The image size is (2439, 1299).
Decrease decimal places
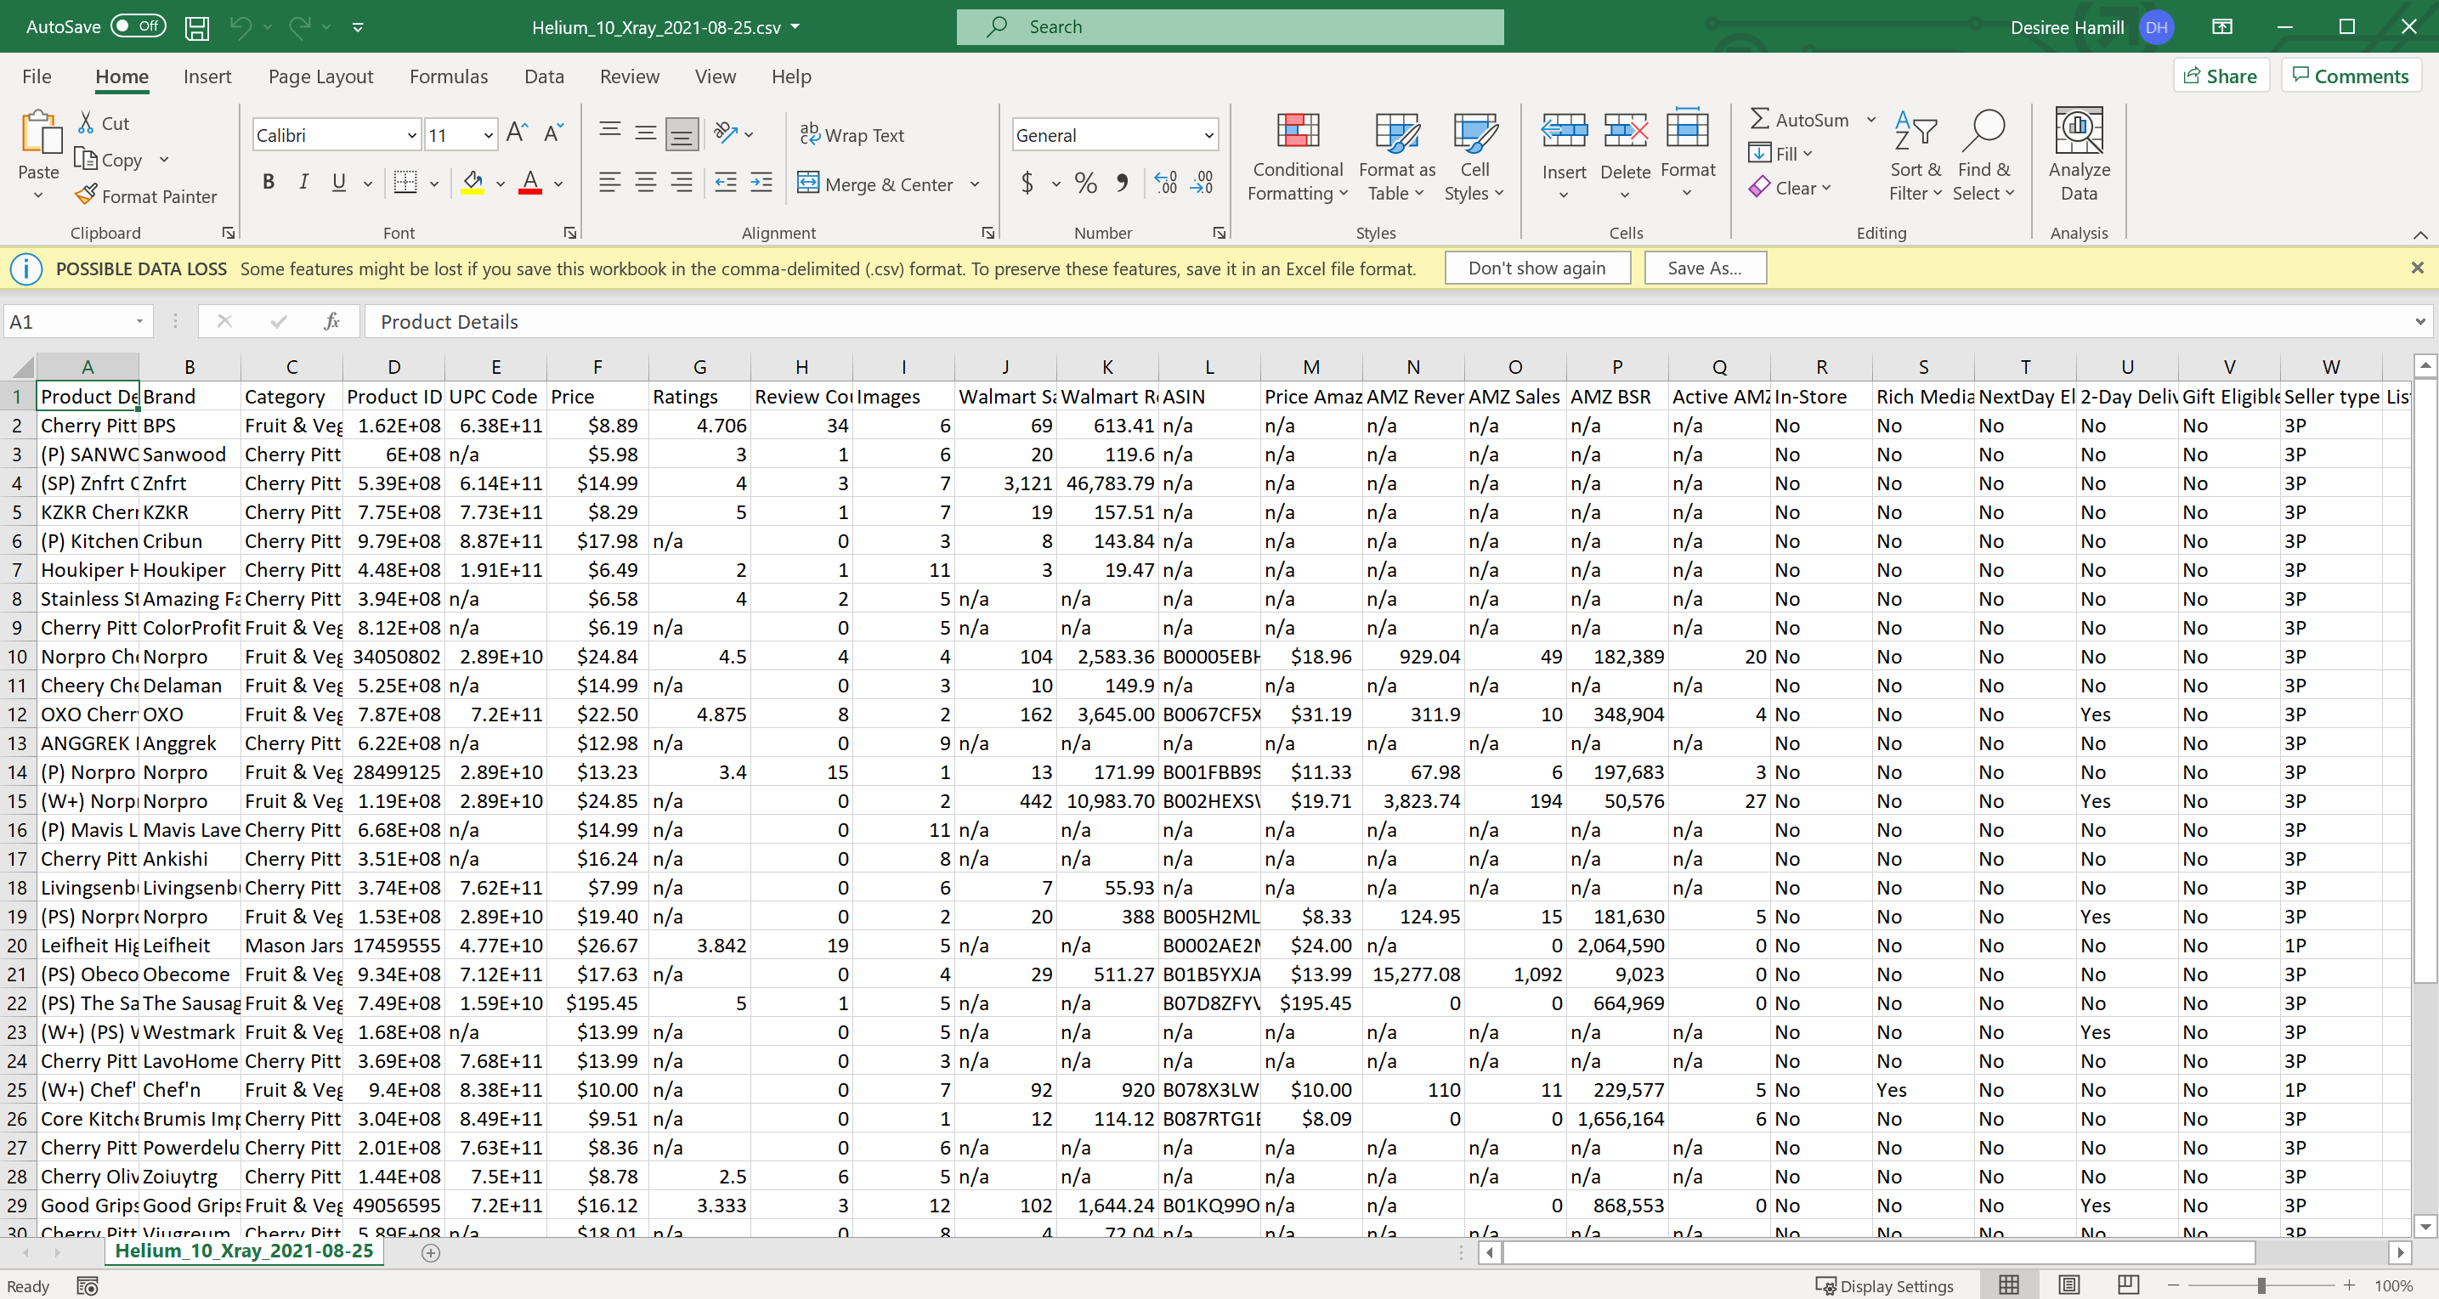[x=1202, y=182]
